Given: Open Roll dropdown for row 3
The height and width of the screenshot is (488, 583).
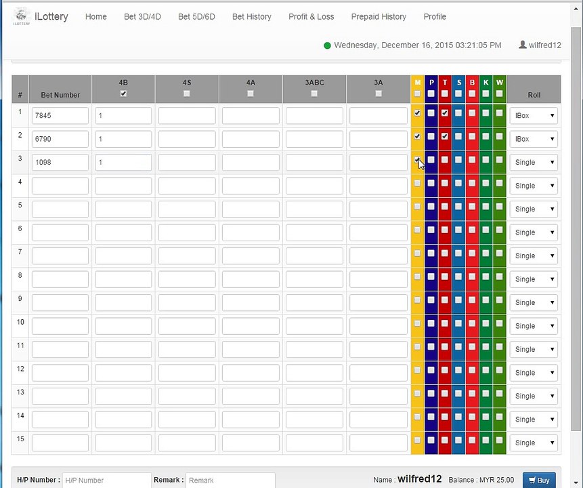Looking at the screenshot, I should pos(534,162).
